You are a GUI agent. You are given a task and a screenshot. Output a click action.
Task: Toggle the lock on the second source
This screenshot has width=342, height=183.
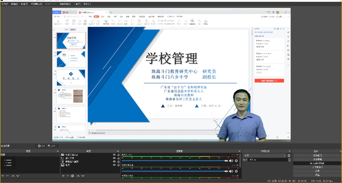[x=118, y=158]
